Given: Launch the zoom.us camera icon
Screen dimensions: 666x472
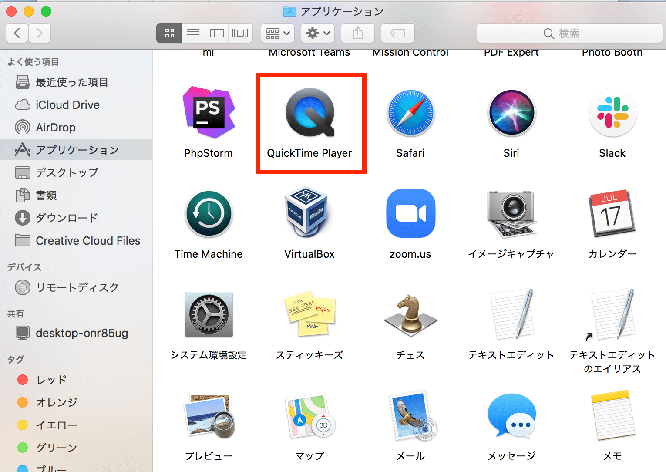Looking at the screenshot, I should 410,213.
